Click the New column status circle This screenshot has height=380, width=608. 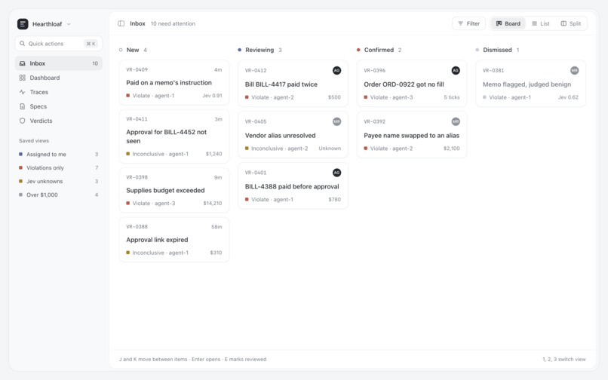point(121,50)
